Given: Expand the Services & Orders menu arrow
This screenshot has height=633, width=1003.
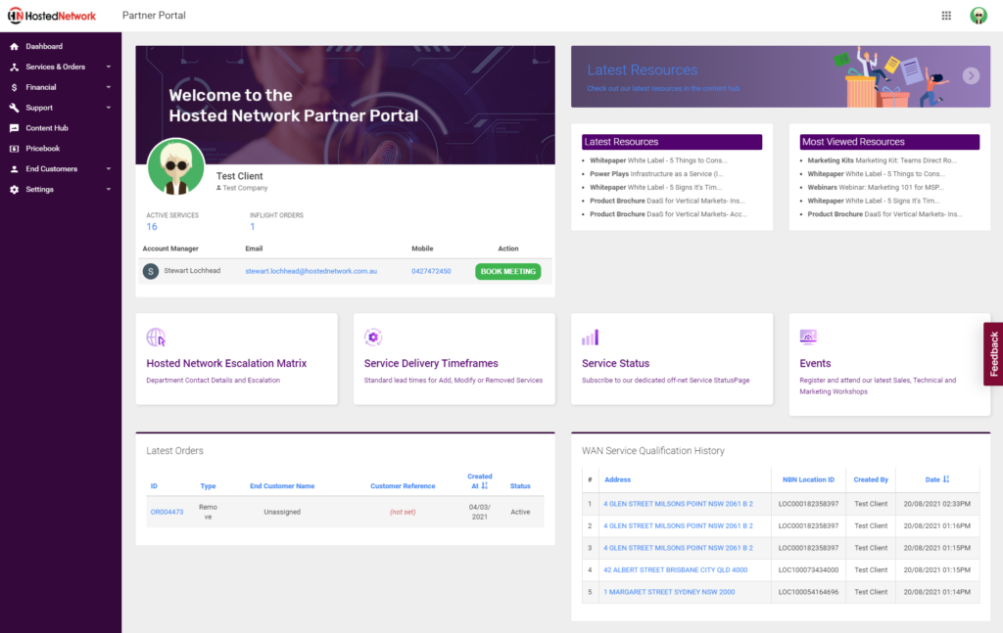Looking at the screenshot, I should 108,68.
